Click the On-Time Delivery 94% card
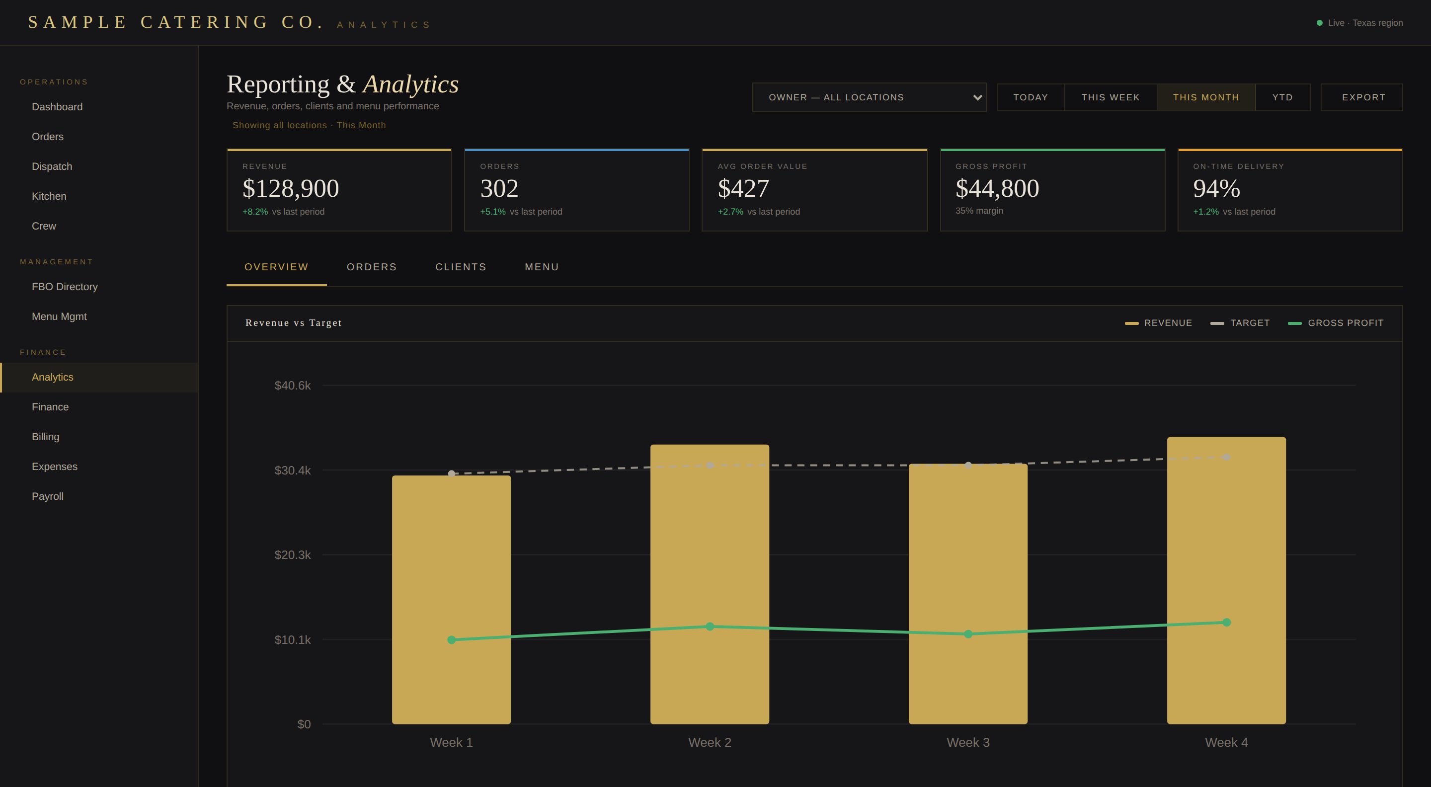The height and width of the screenshot is (787, 1431). tap(1290, 190)
